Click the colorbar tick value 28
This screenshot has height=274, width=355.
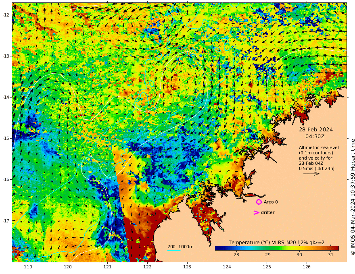click(236, 255)
